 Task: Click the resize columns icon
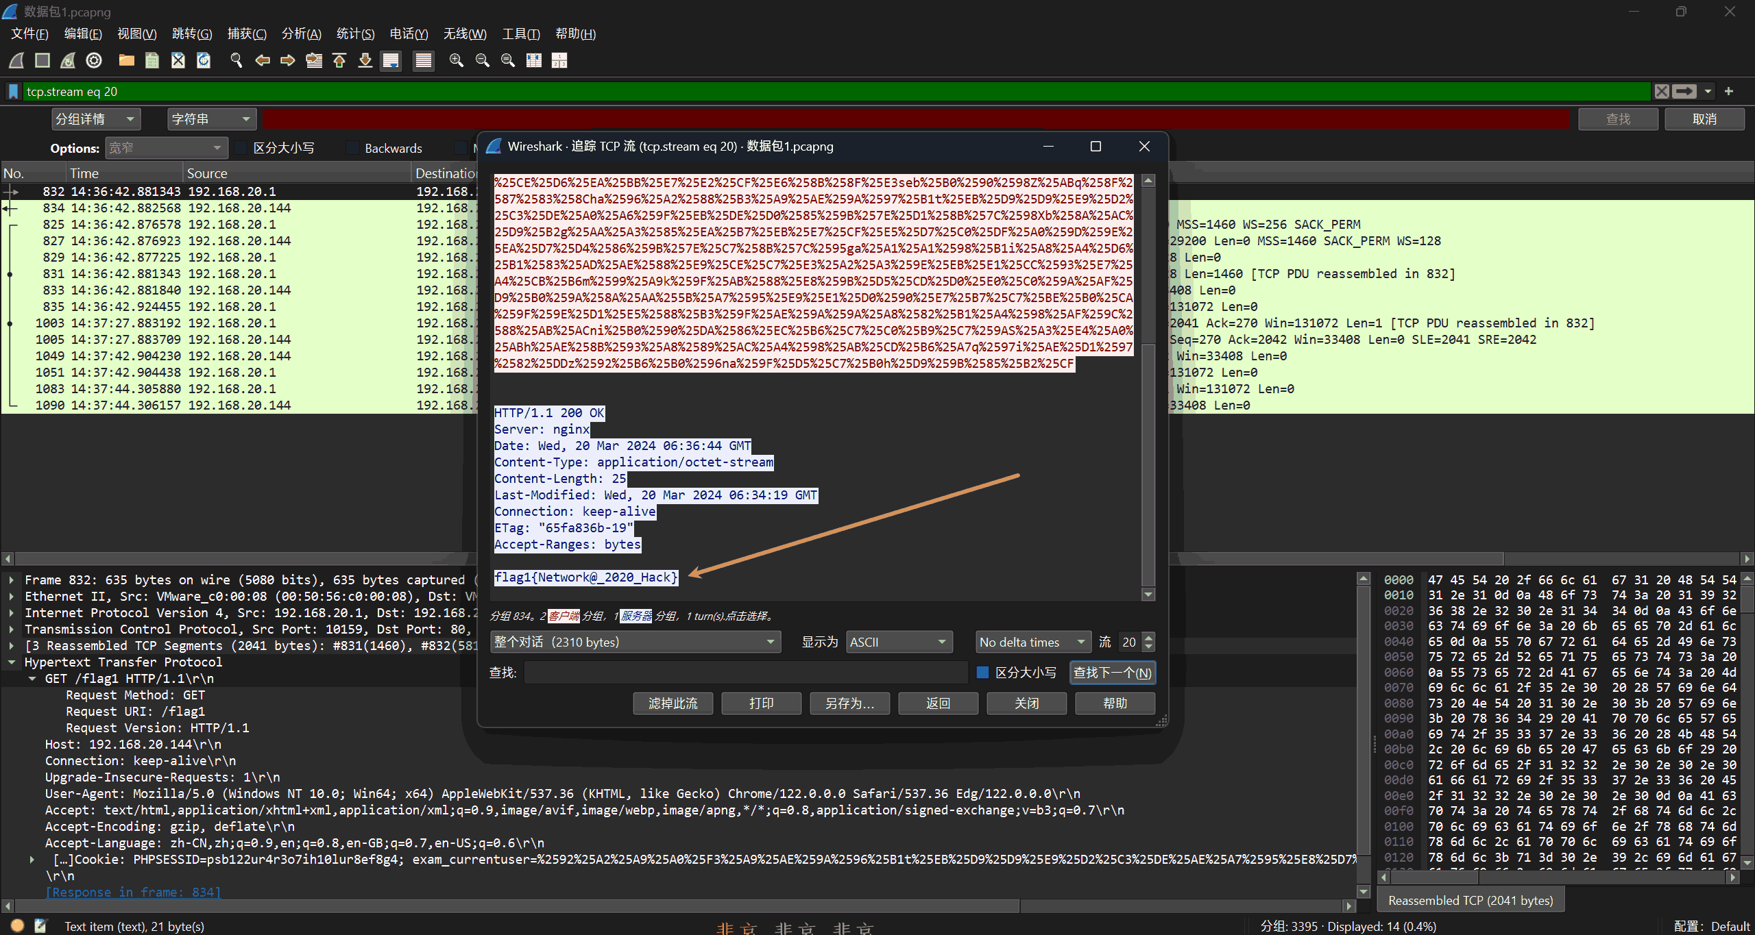533,60
